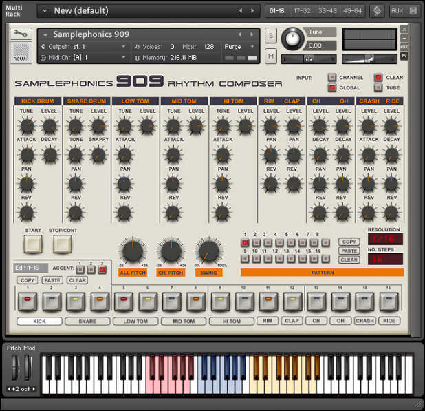This screenshot has height=411, width=425.
Task: Switch to rack page 49-64
Action: tap(352, 11)
